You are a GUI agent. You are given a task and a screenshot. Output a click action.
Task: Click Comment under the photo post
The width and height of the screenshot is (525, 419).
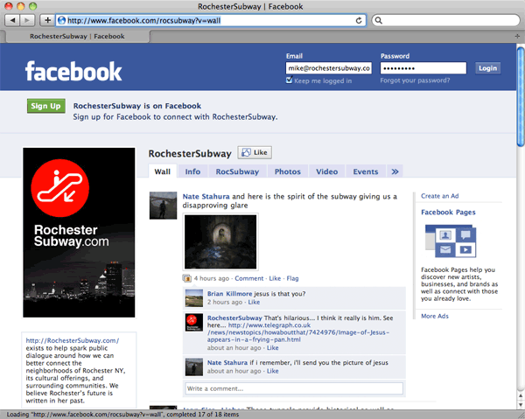(x=248, y=278)
